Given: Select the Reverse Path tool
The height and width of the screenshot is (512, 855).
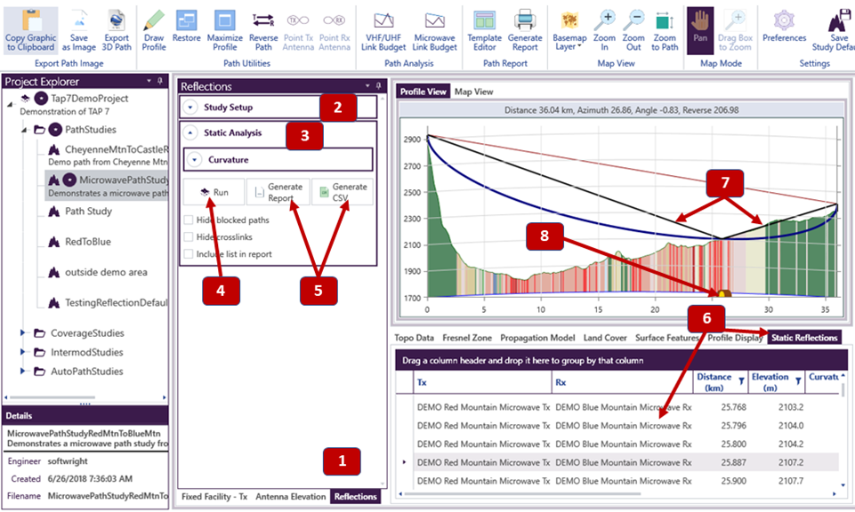Looking at the screenshot, I should pos(263,20).
